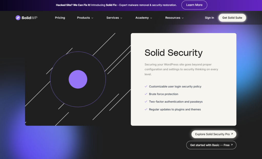Image resolution: width=262 pixels, height=159 pixels.
Task: Click the Solid Security heading card
Action: 173,53
